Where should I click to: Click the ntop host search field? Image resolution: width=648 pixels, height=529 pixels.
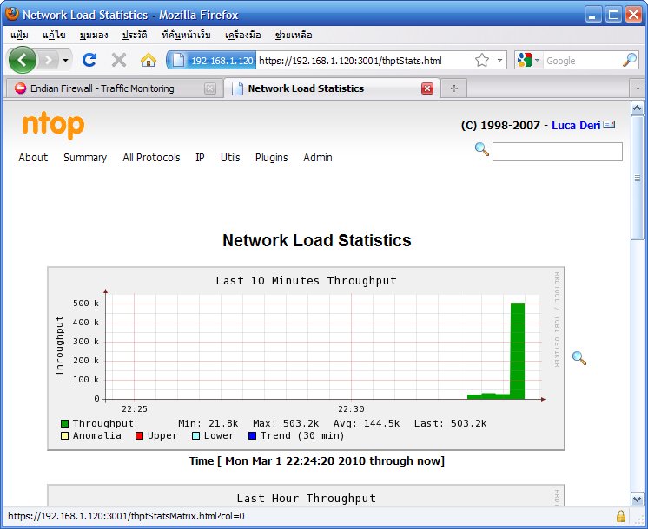557,152
